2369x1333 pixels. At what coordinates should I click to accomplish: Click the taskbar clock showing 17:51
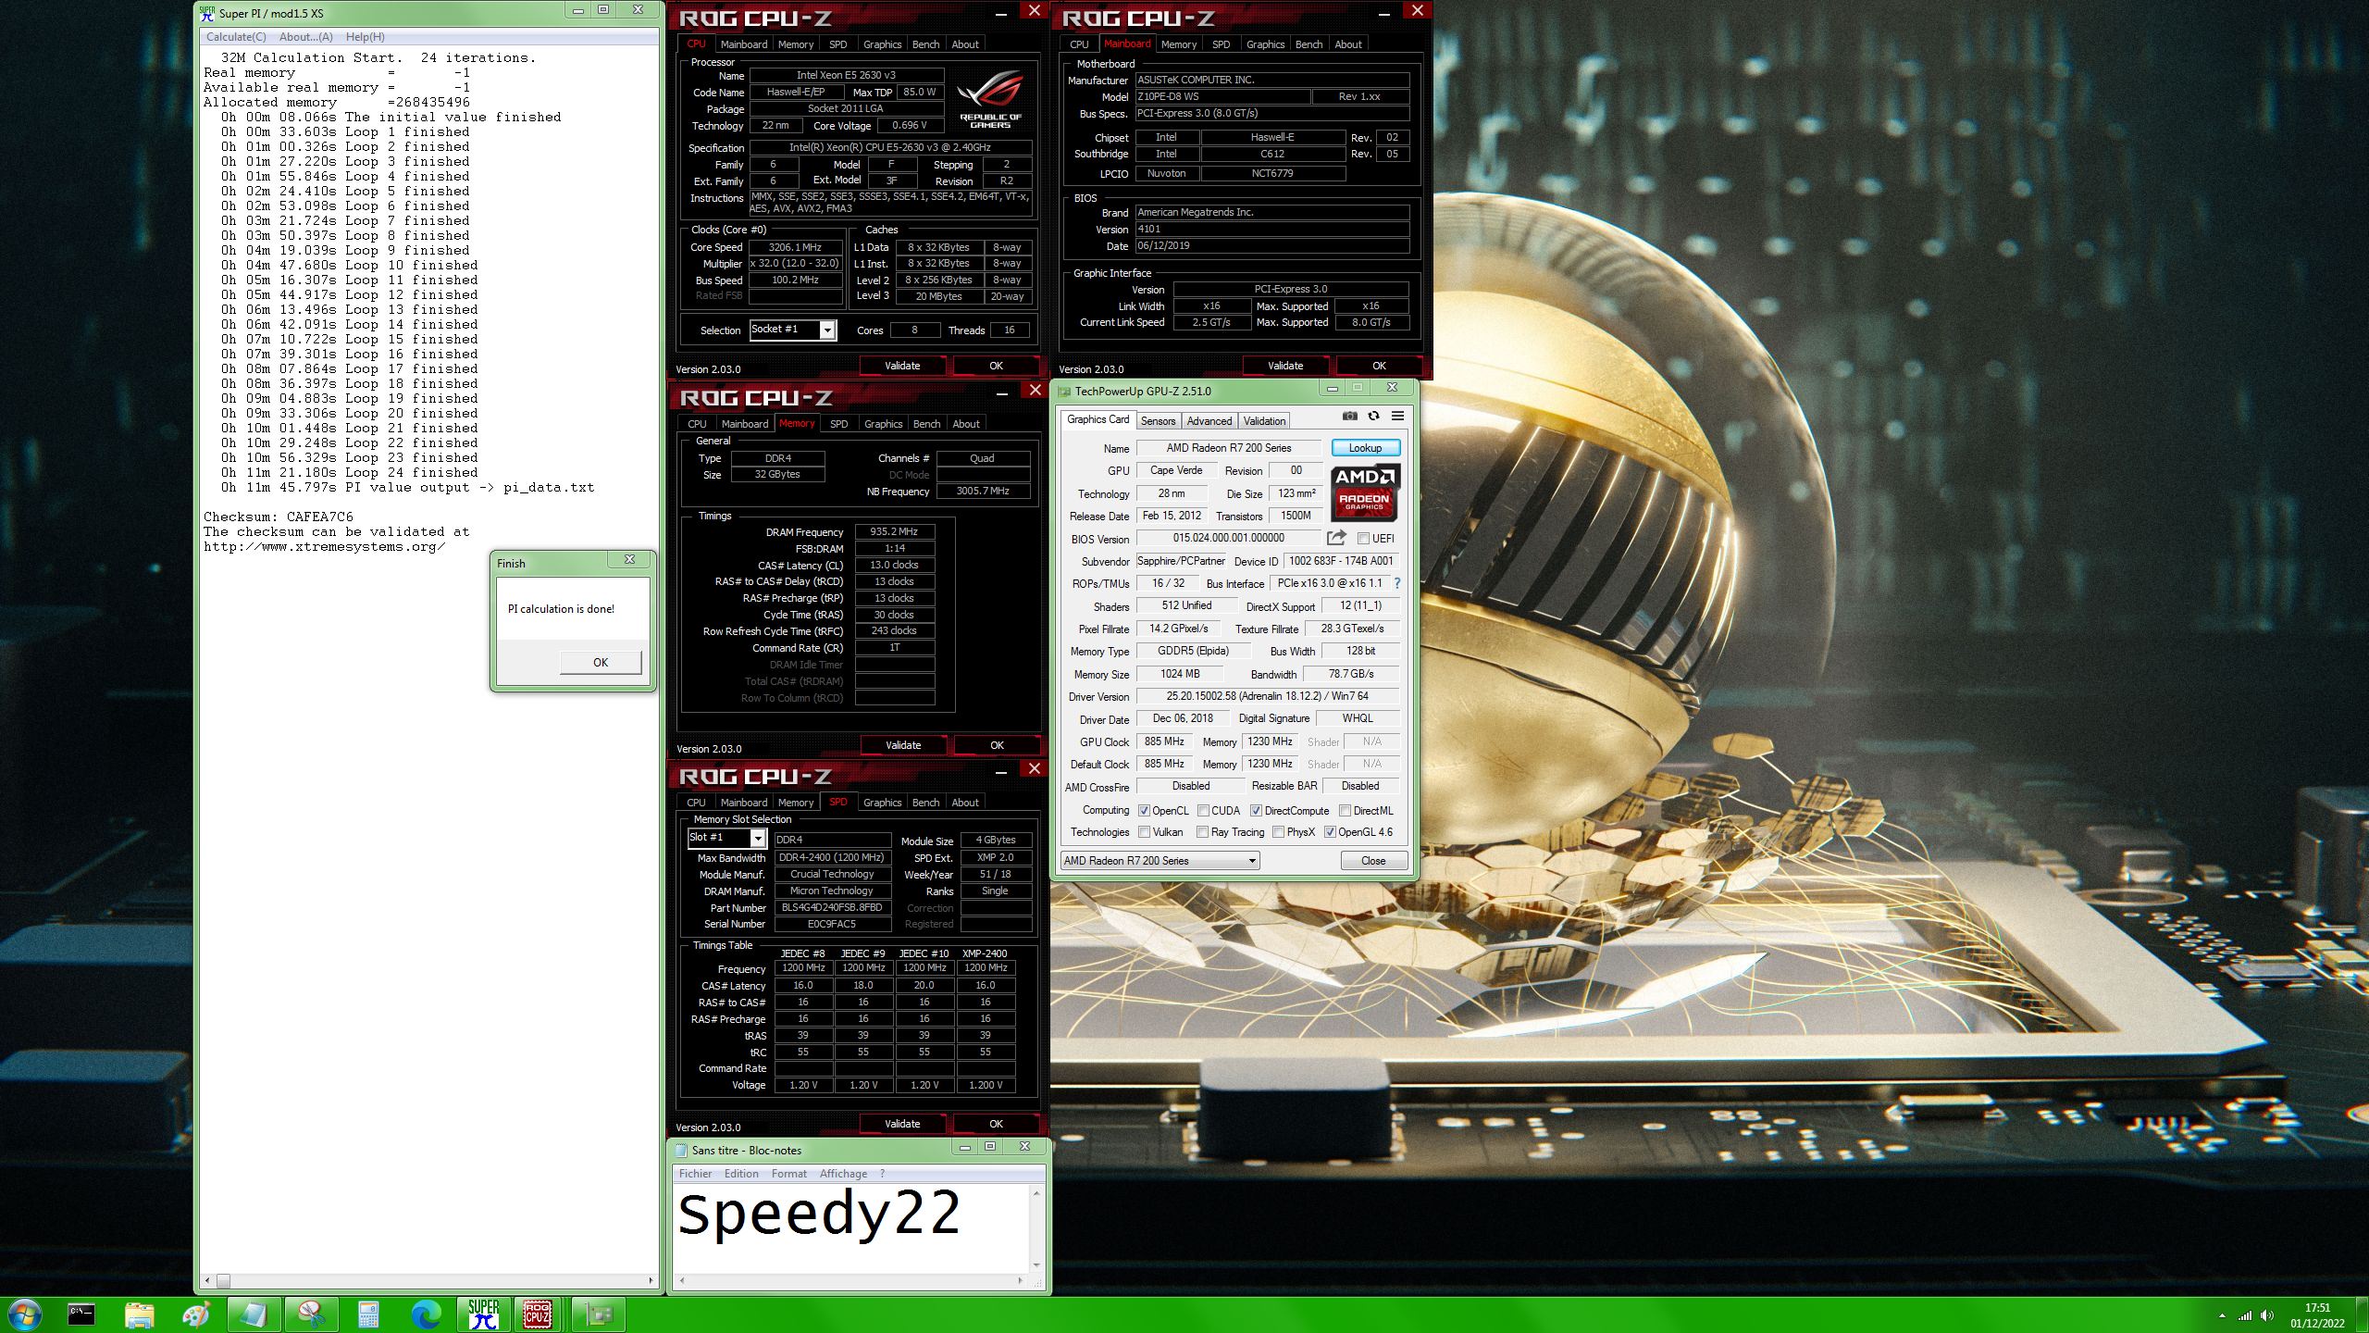coord(2317,1308)
